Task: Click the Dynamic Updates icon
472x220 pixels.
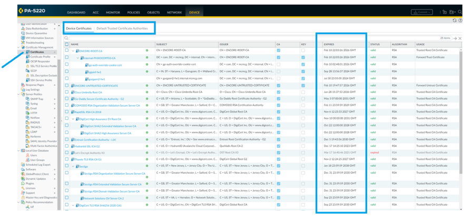Action: [x=23, y=179]
